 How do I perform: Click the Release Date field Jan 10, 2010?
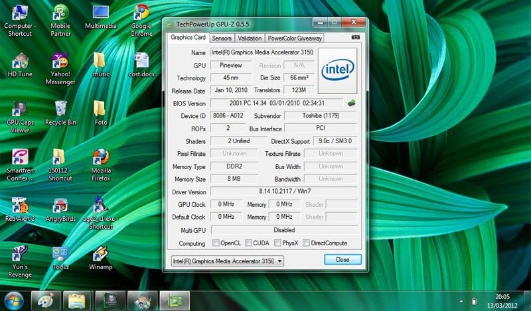[231, 90]
